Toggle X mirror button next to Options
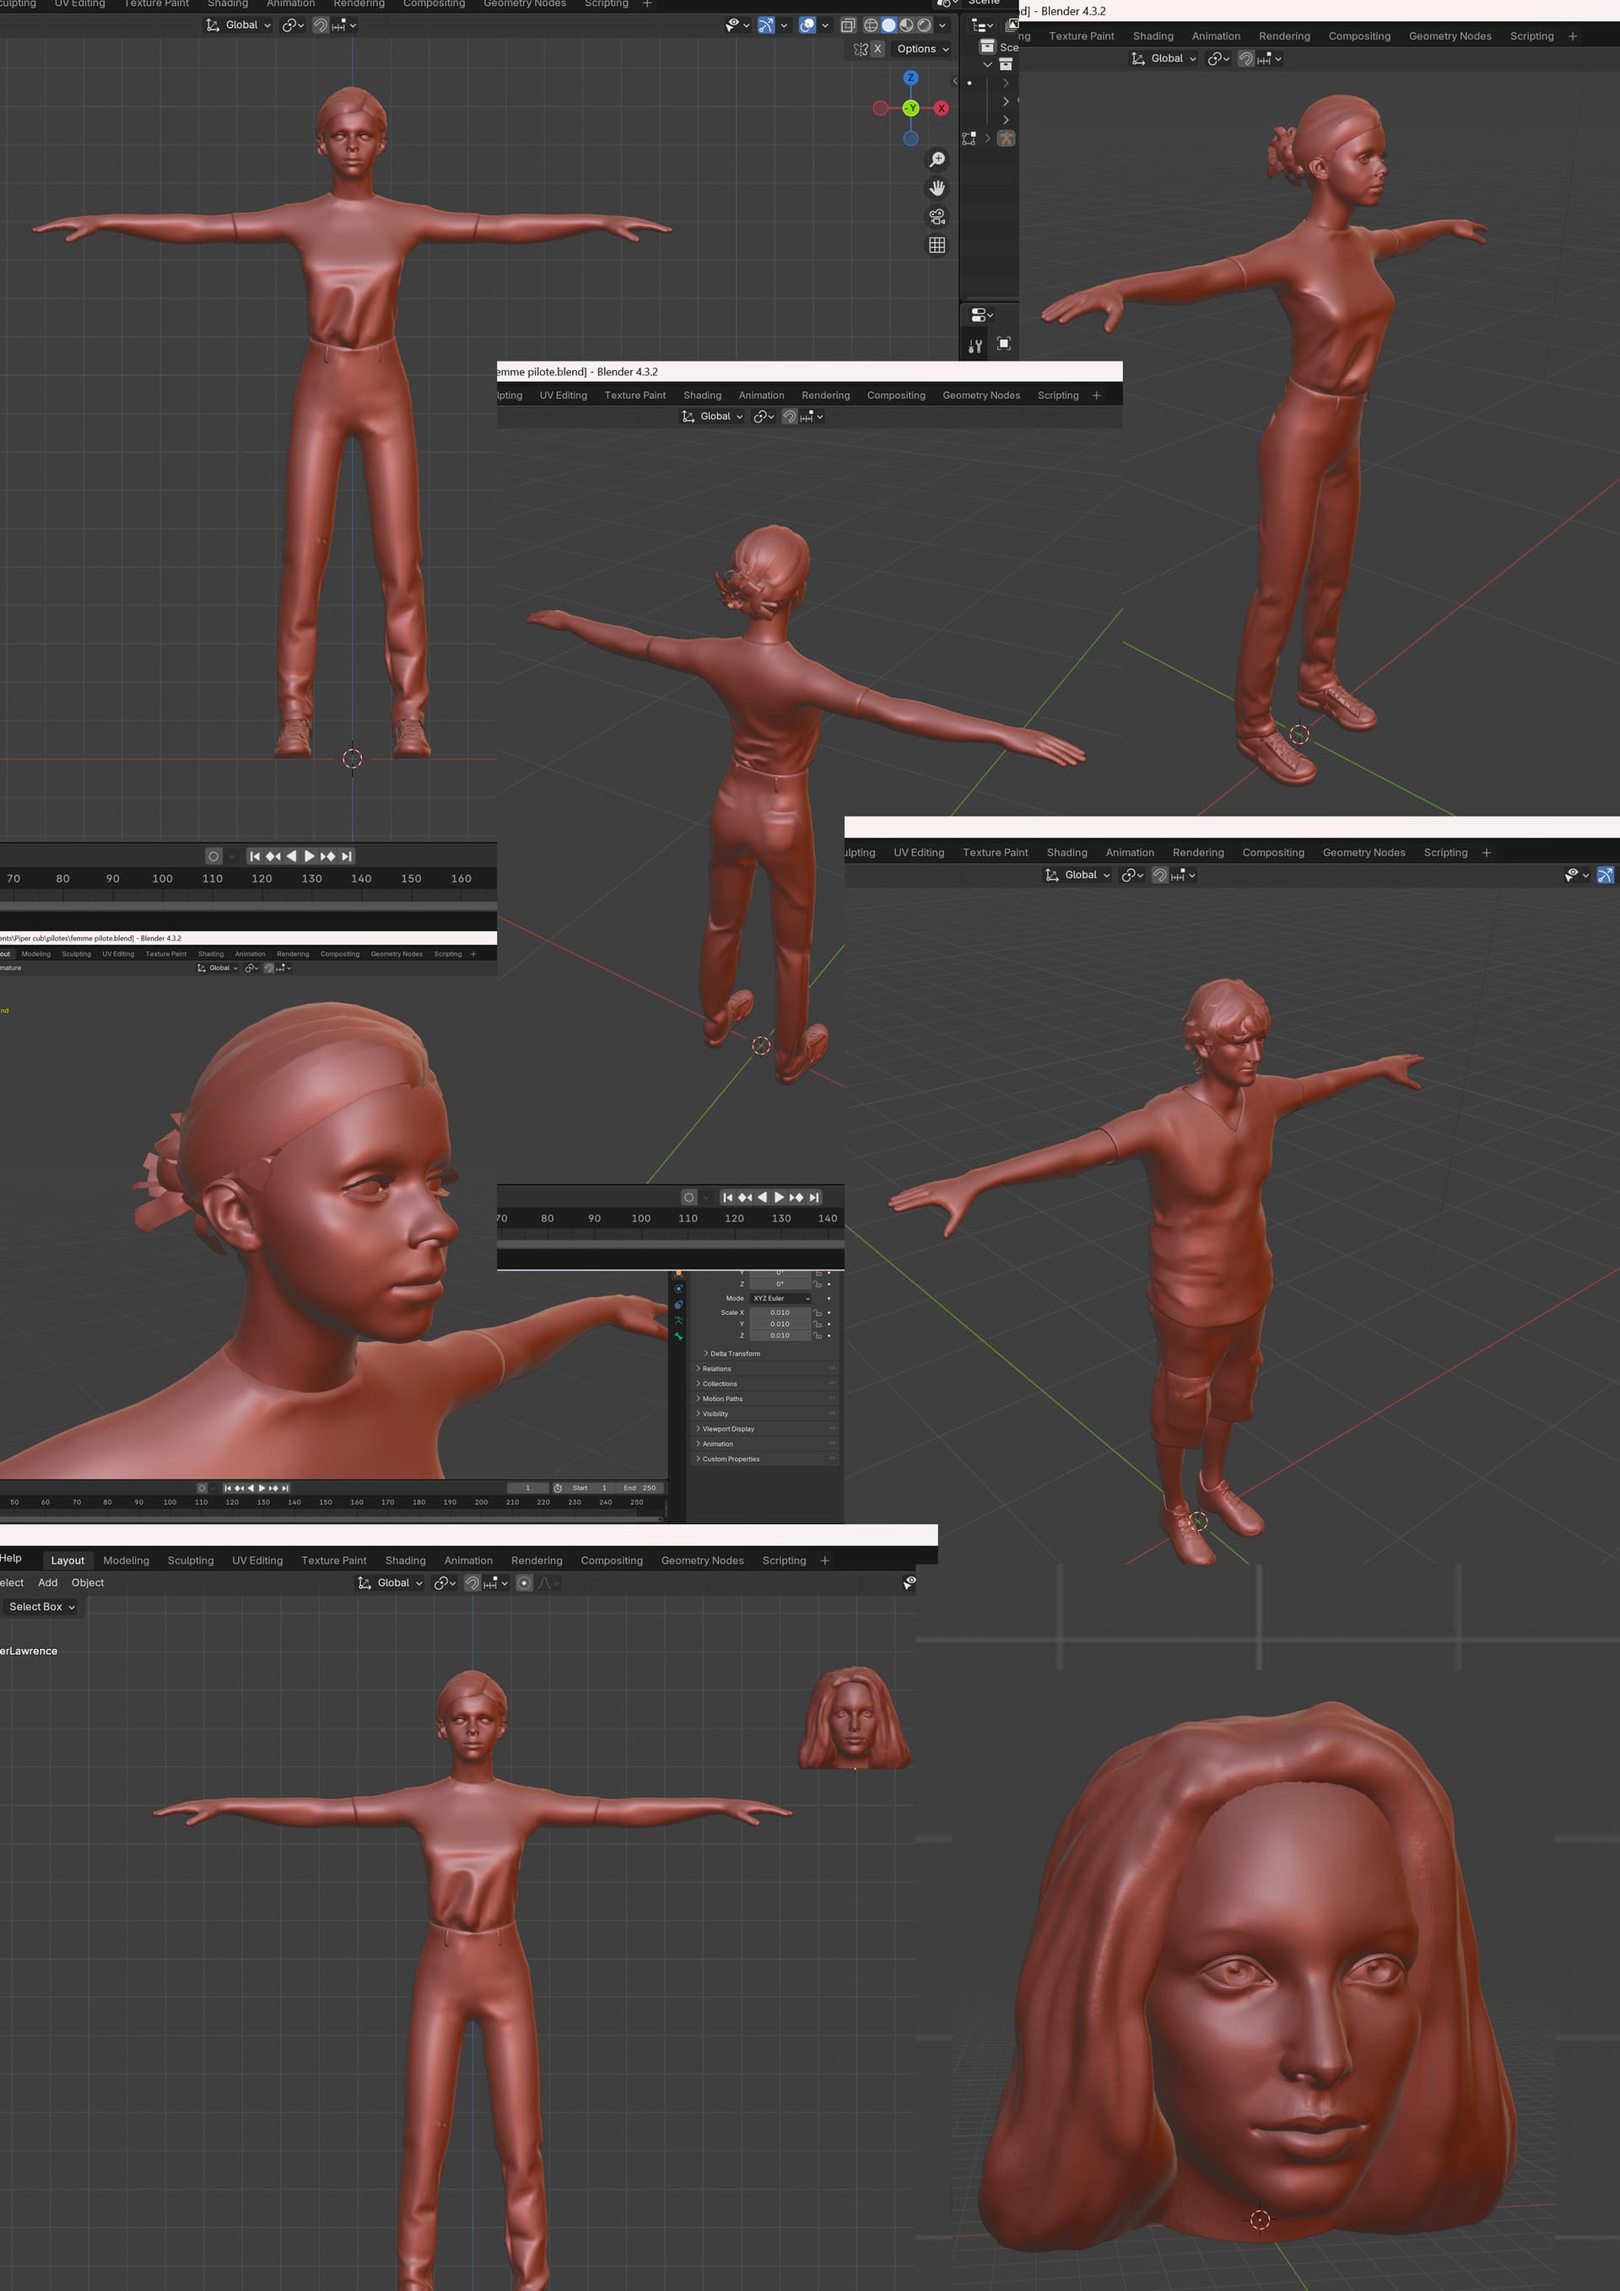Viewport: 1620px width, 2291px height. coord(877,49)
